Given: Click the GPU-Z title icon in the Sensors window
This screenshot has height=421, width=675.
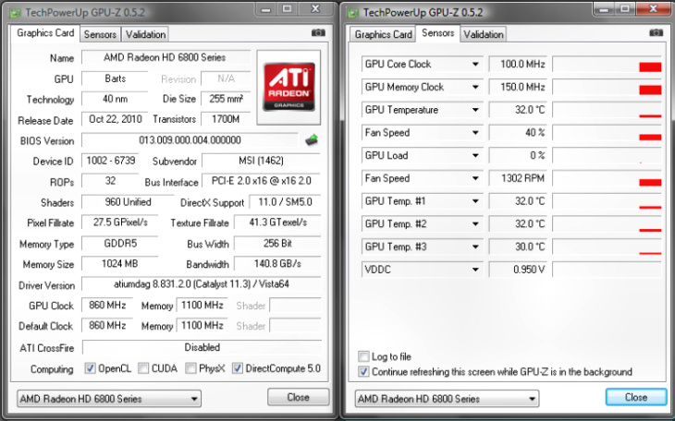Looking at the screenshot, I should (x=353, y=13).
